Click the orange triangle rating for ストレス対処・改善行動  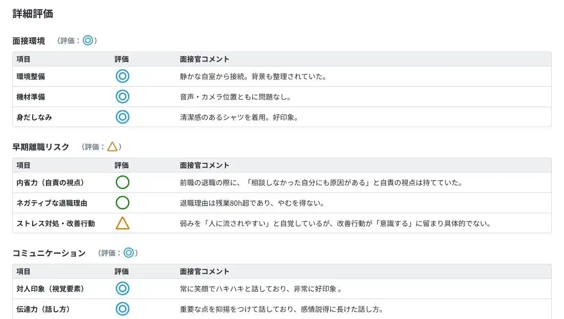[x=122, y=224]
